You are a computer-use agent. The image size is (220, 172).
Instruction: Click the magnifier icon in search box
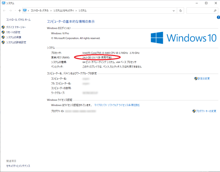click(216, 11)
